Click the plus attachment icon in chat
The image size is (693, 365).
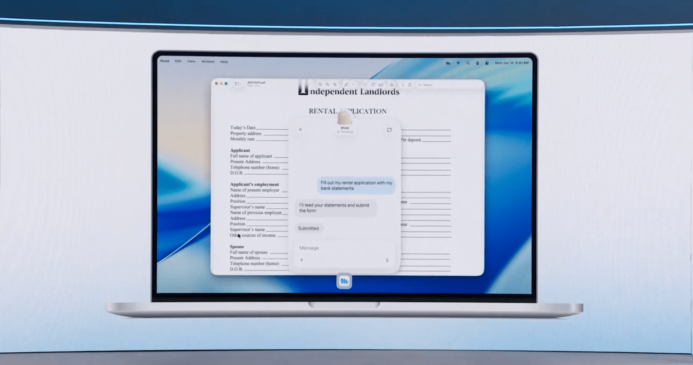(302, 260)
